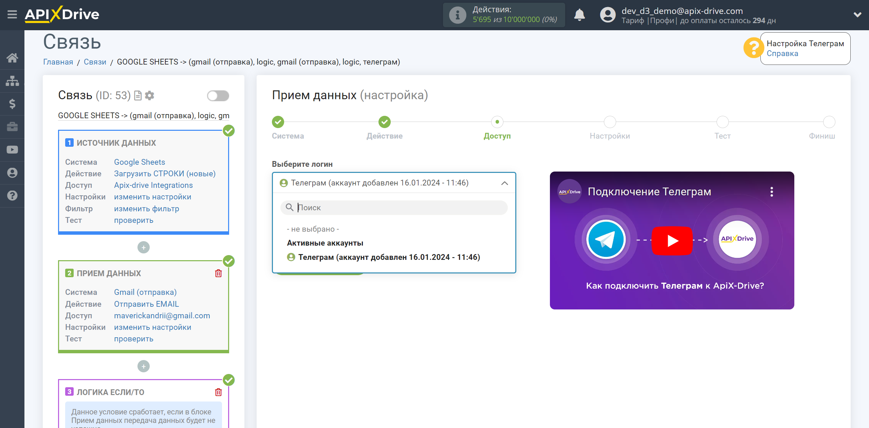Viewport: 869px width, 428px height.
Task: Play the Подключение Телеграм video
Action: pyautogui.click(x=672, y=240)
